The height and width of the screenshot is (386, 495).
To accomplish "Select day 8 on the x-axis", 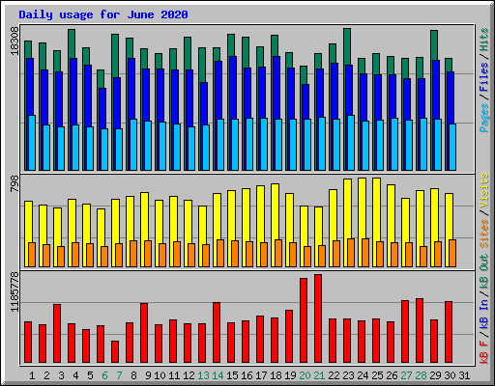I will [x=133, y=375].
